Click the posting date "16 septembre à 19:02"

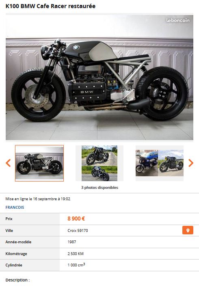coord(52,199)
